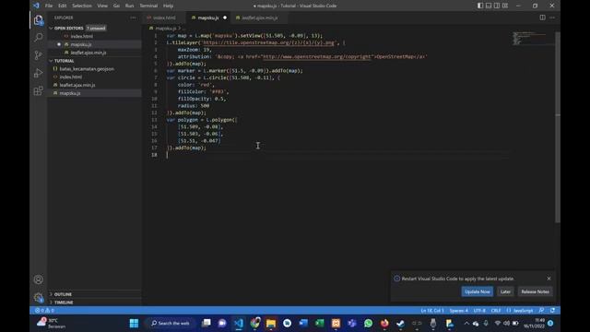
Task: Switch to the index.html editor tab
Action: [164, 18]
